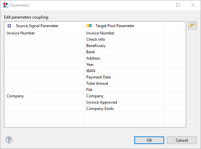Select the Invoice Approved target parameter
Screen dimensions: 201x149
(101, 102)
